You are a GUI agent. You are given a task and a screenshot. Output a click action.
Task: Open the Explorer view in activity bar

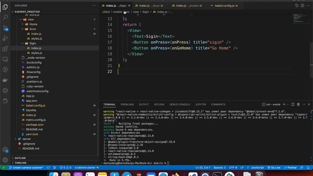click(x=5, y=7)
